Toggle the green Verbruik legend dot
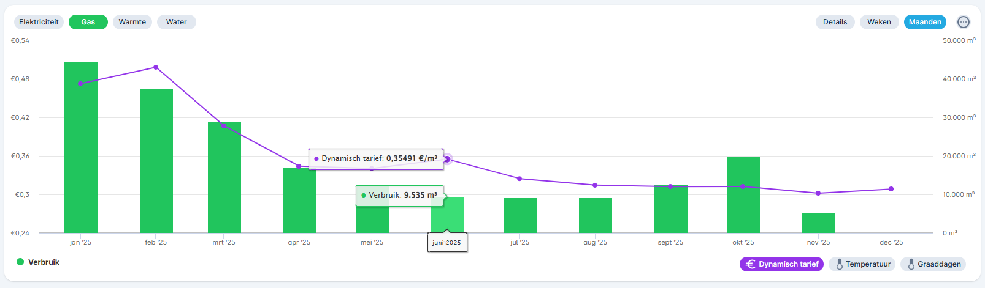985x288 pixels. (20, 262)
